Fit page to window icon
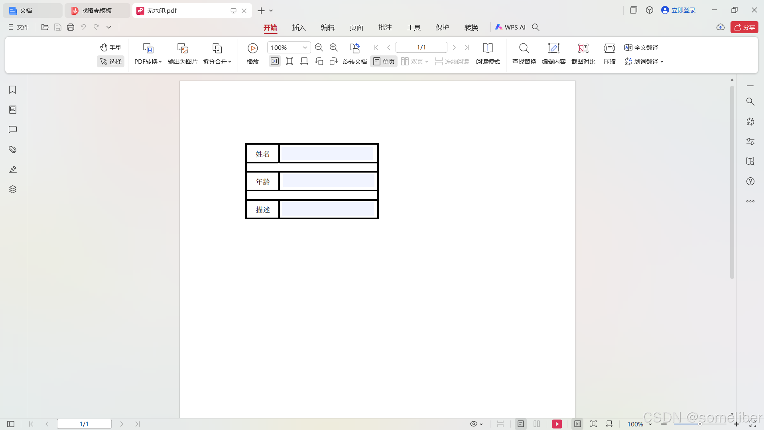The height and width of the screenshot is (430, 764). point(289,61)
